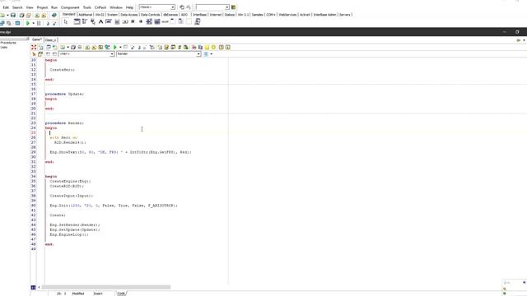The width and height of the screenshot is (527, 296).
Task: Select the Frames component in Standard palette
Action: coord(77,22)
